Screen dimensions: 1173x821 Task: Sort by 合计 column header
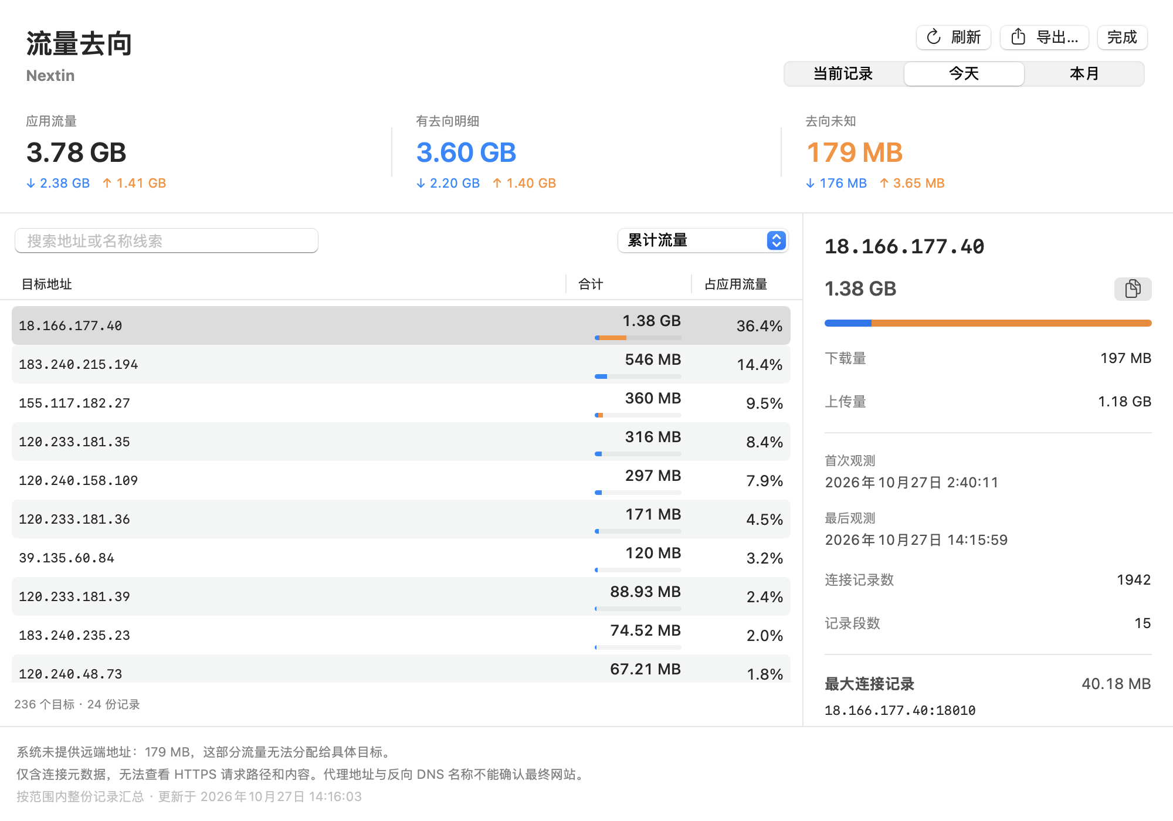[591, 284]
